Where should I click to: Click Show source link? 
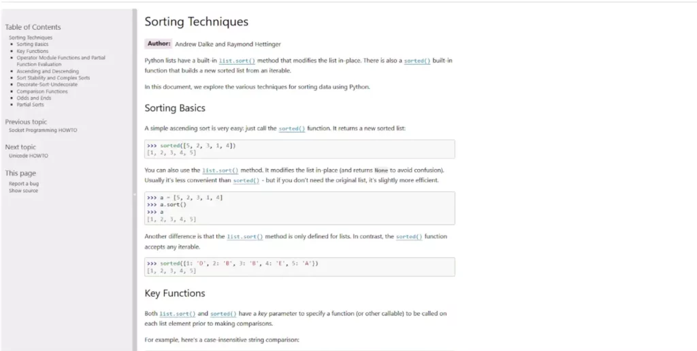coord(24,191)
